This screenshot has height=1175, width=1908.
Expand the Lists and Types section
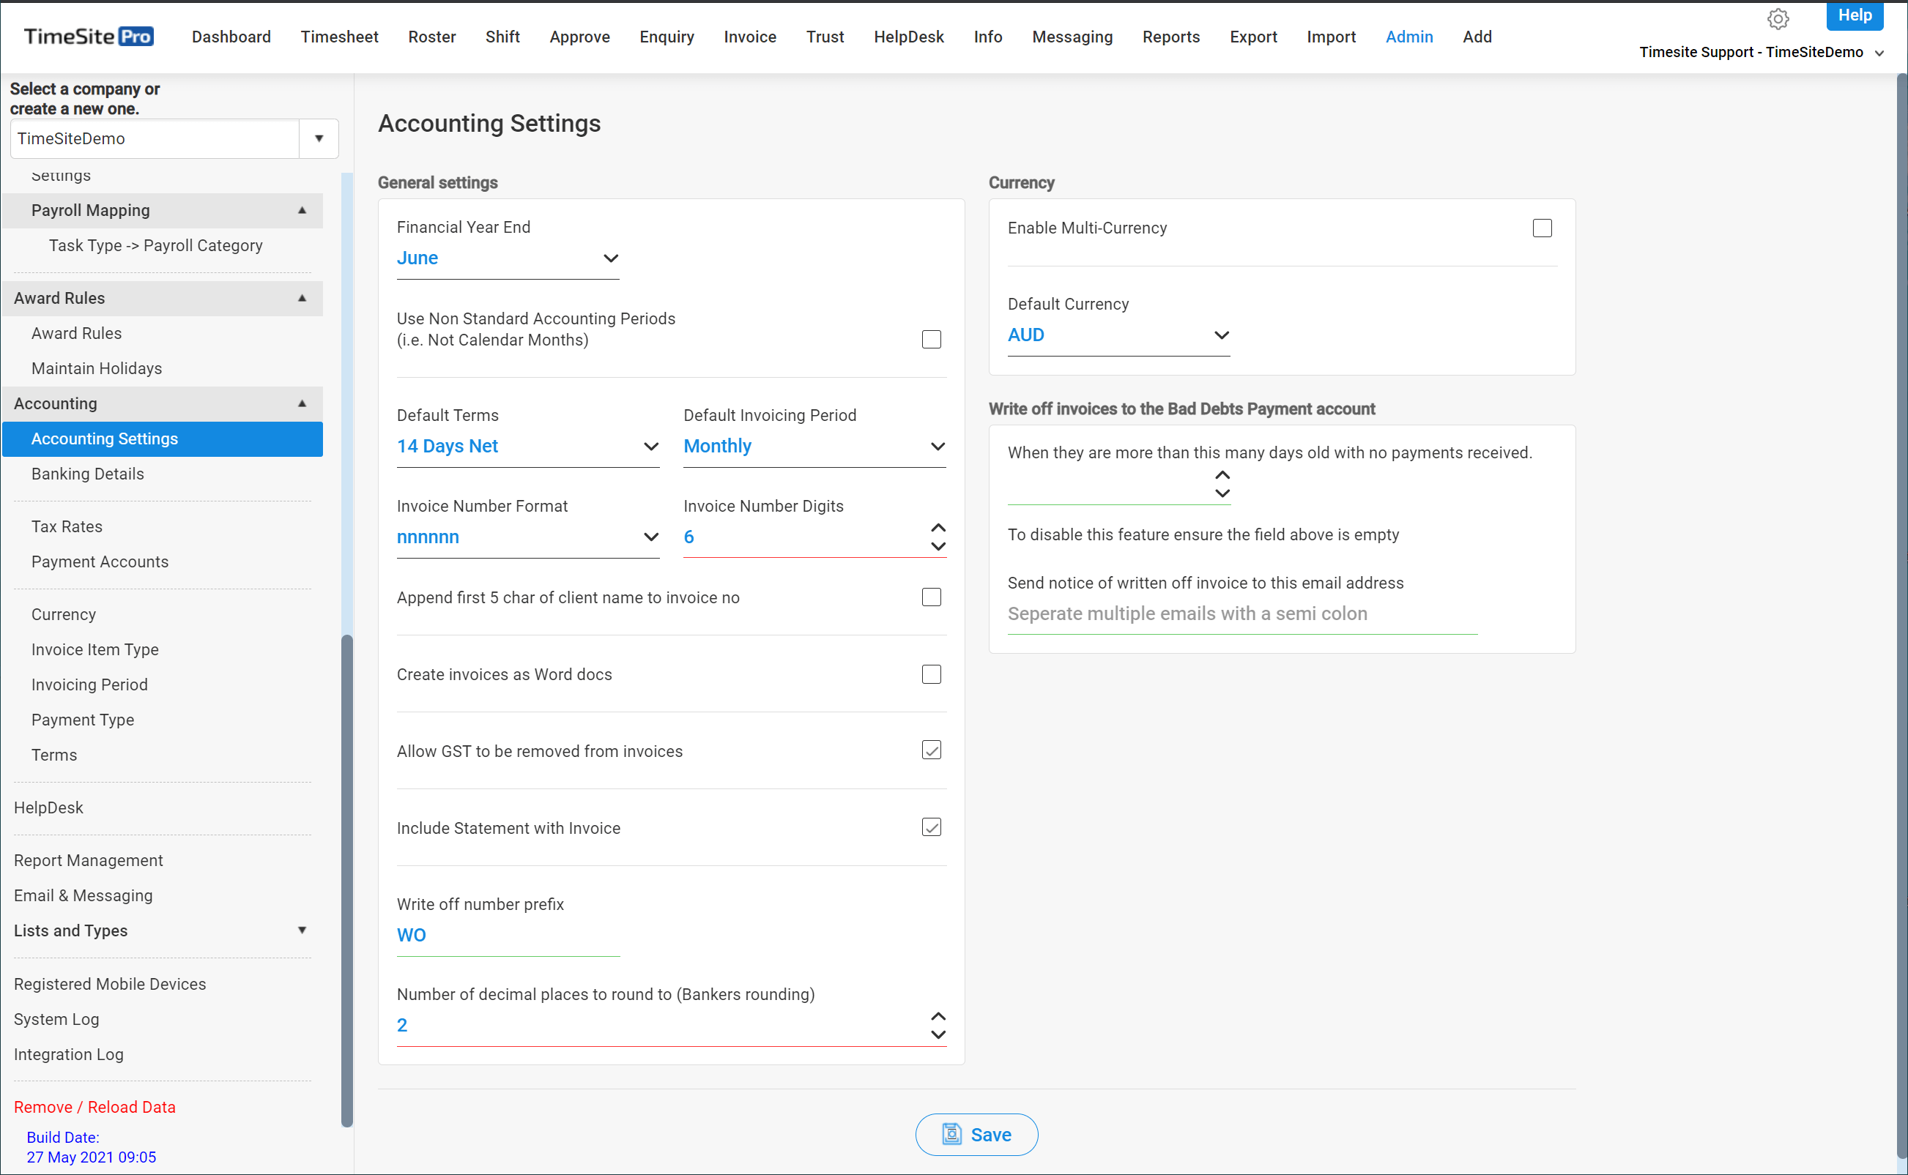tap(163, 931)
